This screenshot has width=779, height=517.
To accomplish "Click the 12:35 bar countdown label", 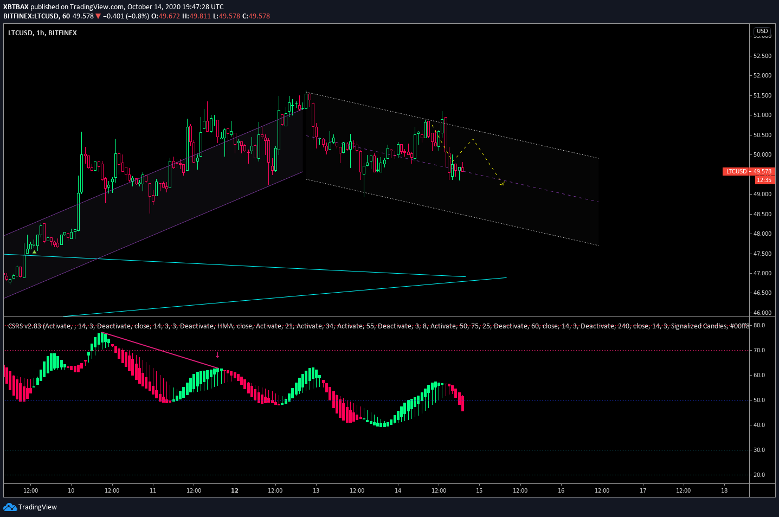I will click(x=764, y=180).
